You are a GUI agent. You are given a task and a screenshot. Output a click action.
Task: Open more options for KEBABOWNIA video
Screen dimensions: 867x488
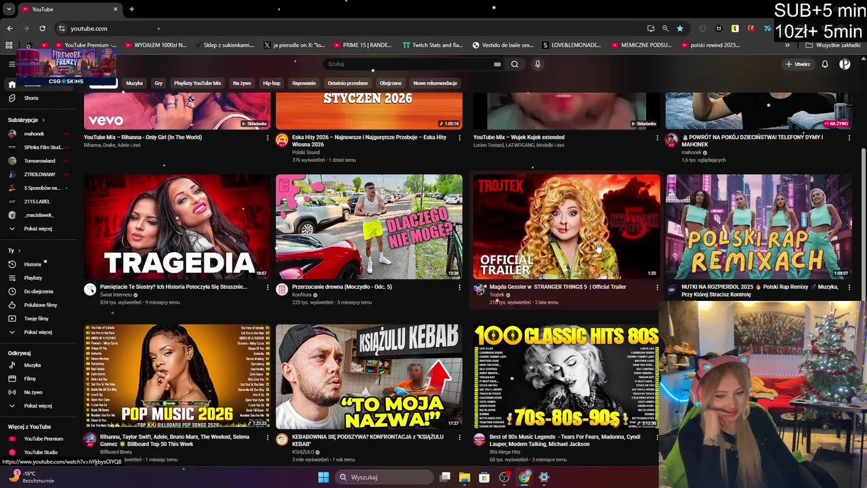[x=460, y=437]
